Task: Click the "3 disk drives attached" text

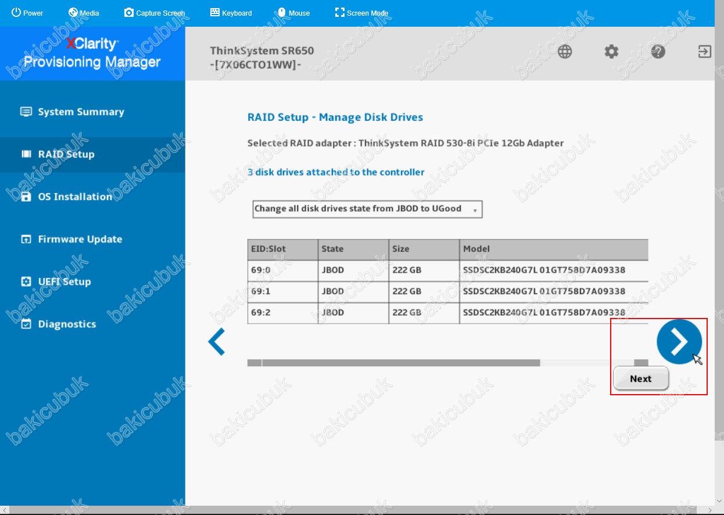Action: 336,172
